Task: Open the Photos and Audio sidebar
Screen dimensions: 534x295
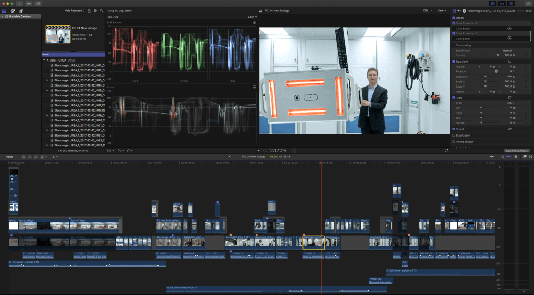Action: [13, 10]
